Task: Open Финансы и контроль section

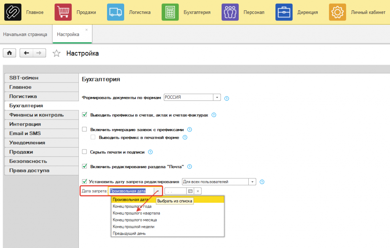Action: 42,115
